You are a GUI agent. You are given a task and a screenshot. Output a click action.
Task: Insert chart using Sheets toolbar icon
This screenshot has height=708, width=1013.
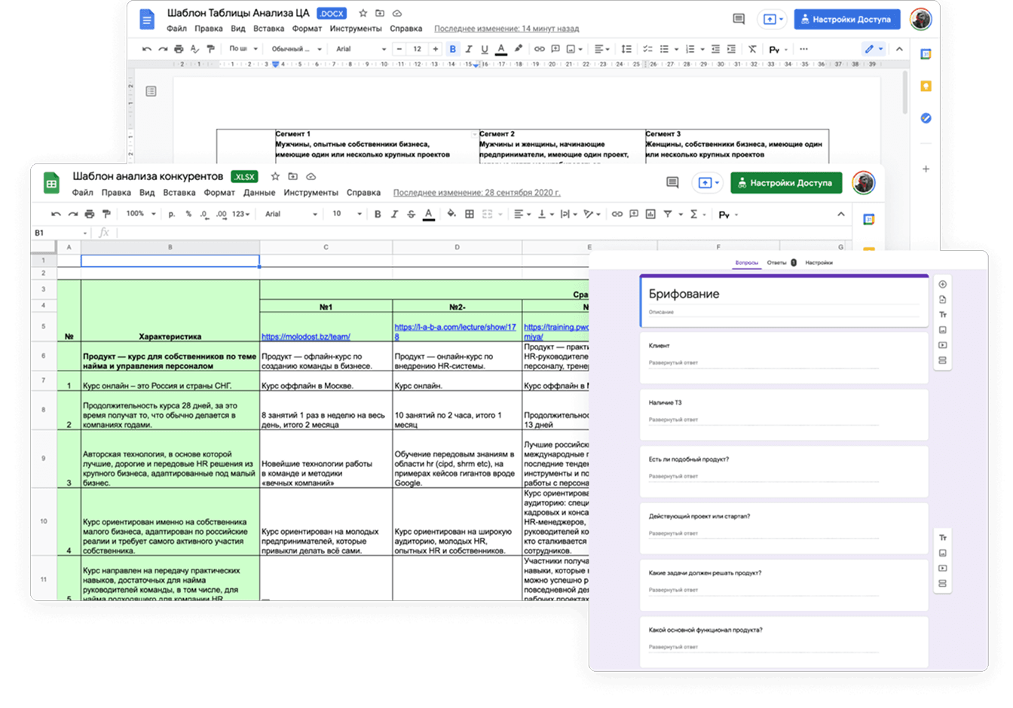pos(650,214)
